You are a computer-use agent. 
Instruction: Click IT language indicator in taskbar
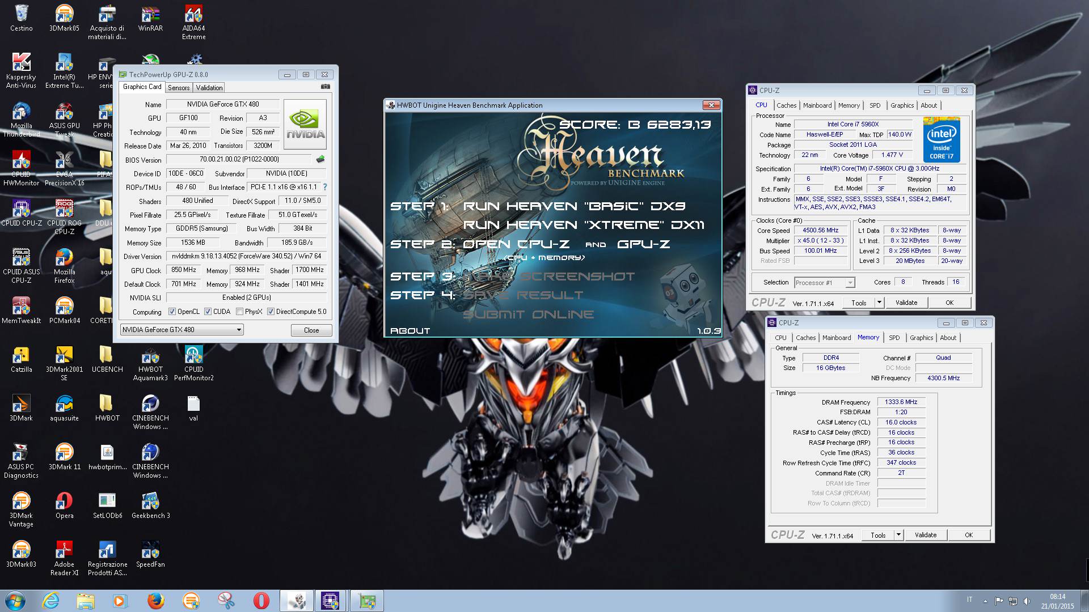click(x=969, y=600)
